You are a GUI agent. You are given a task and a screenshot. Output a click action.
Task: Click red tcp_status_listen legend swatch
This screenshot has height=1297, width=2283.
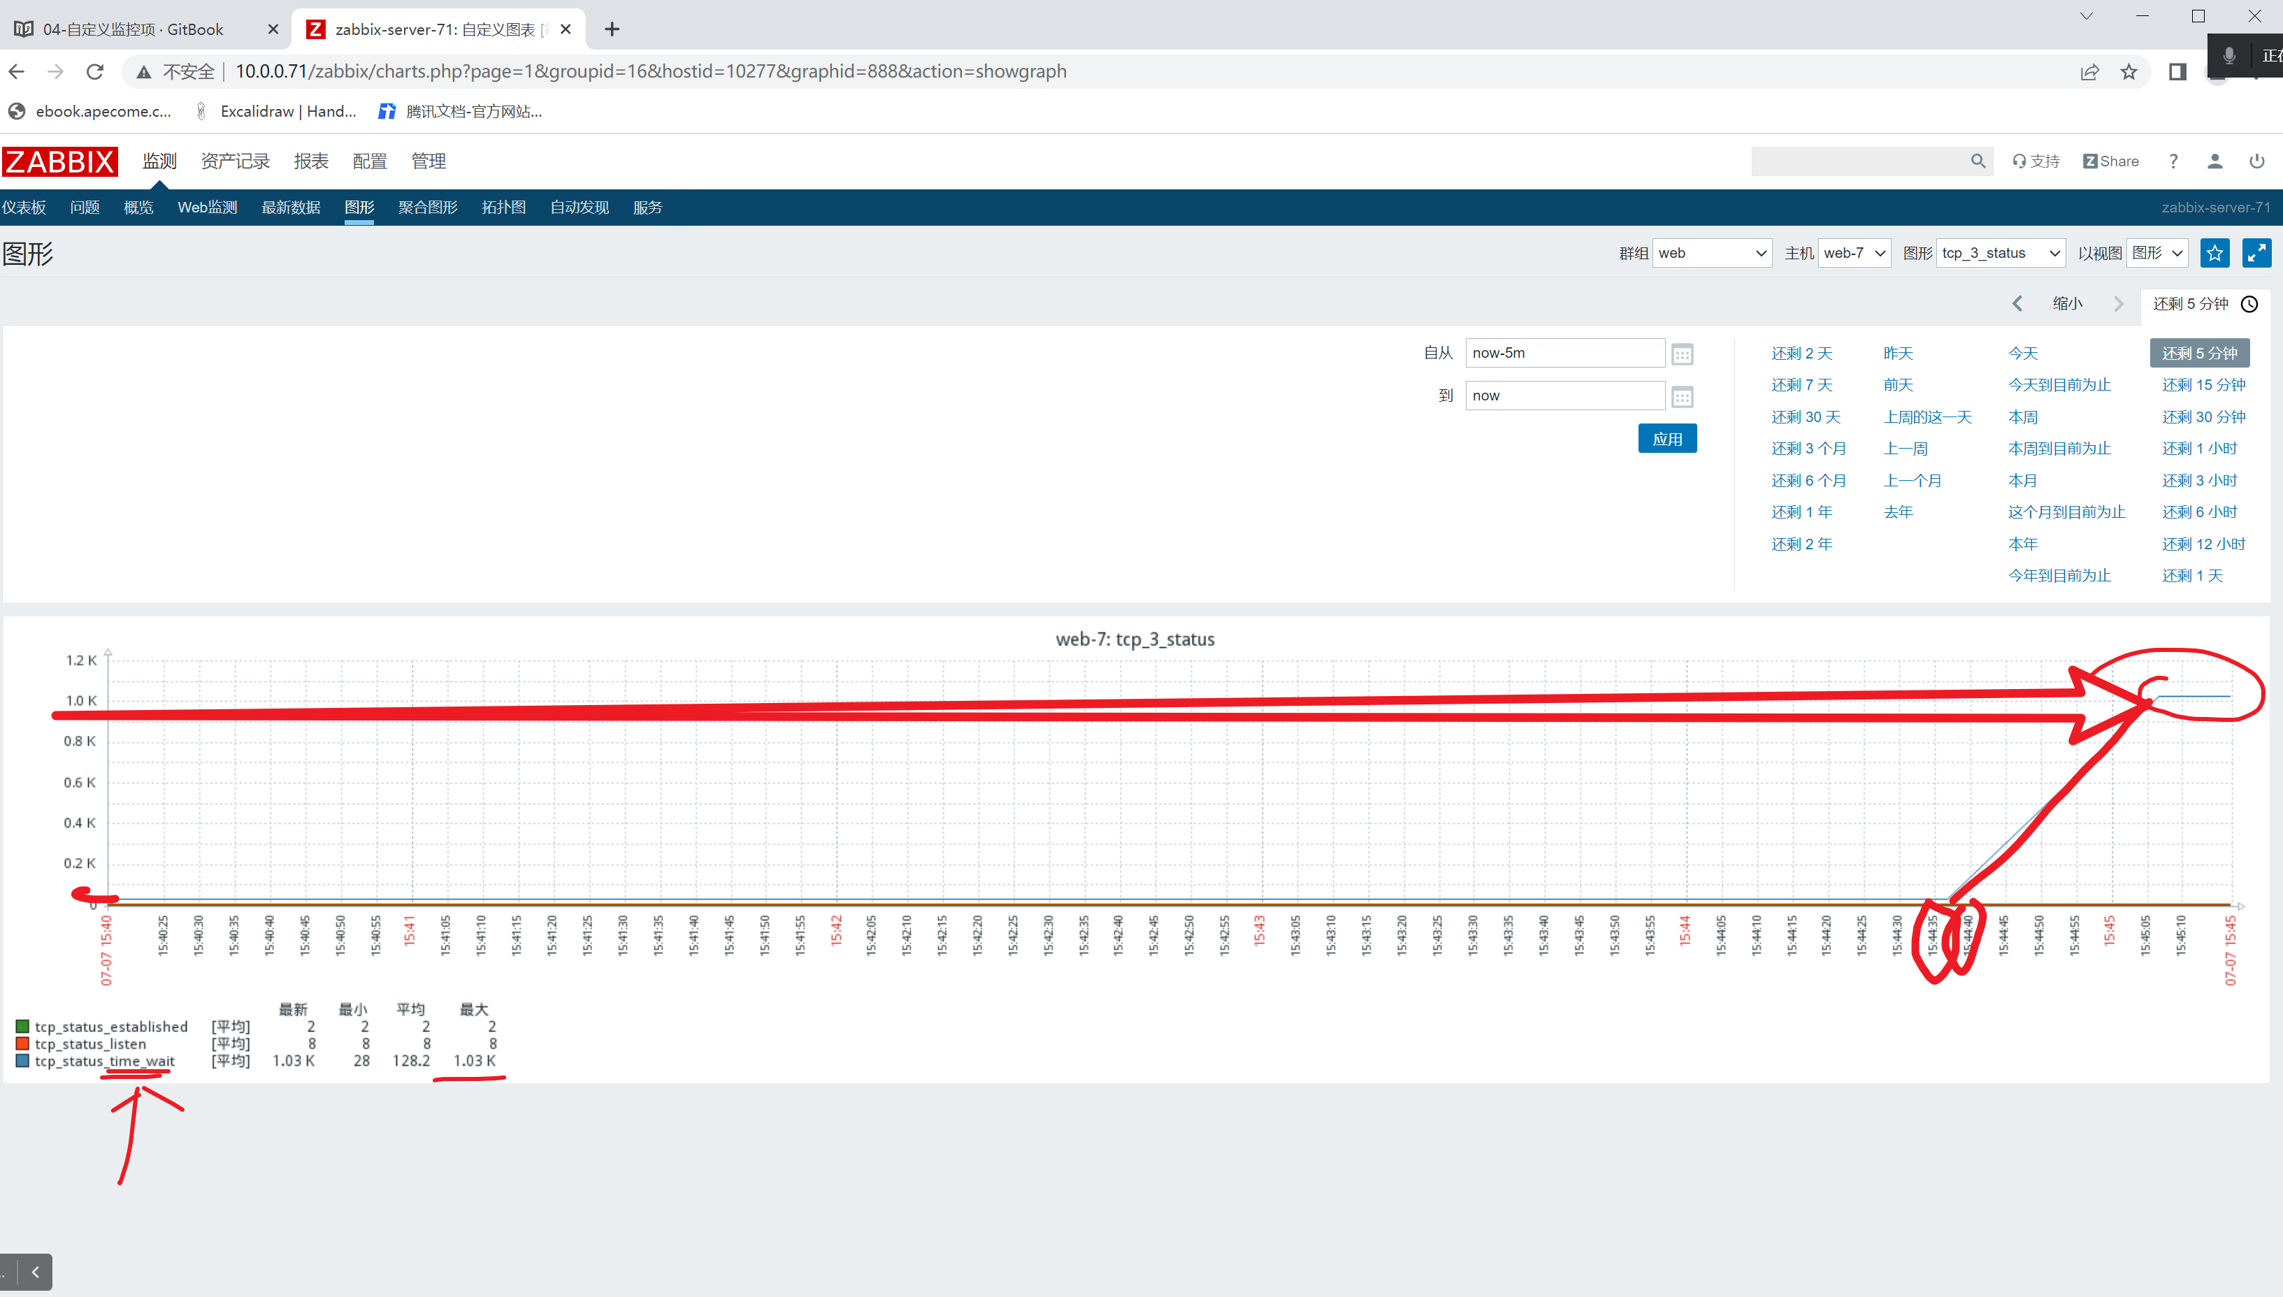point(22,1043)
